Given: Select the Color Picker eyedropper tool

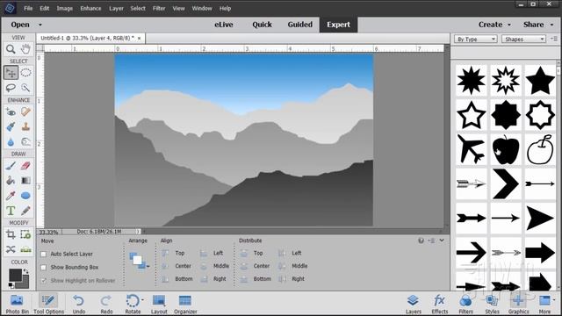Looking at the screenshot, I should point(11,196).
